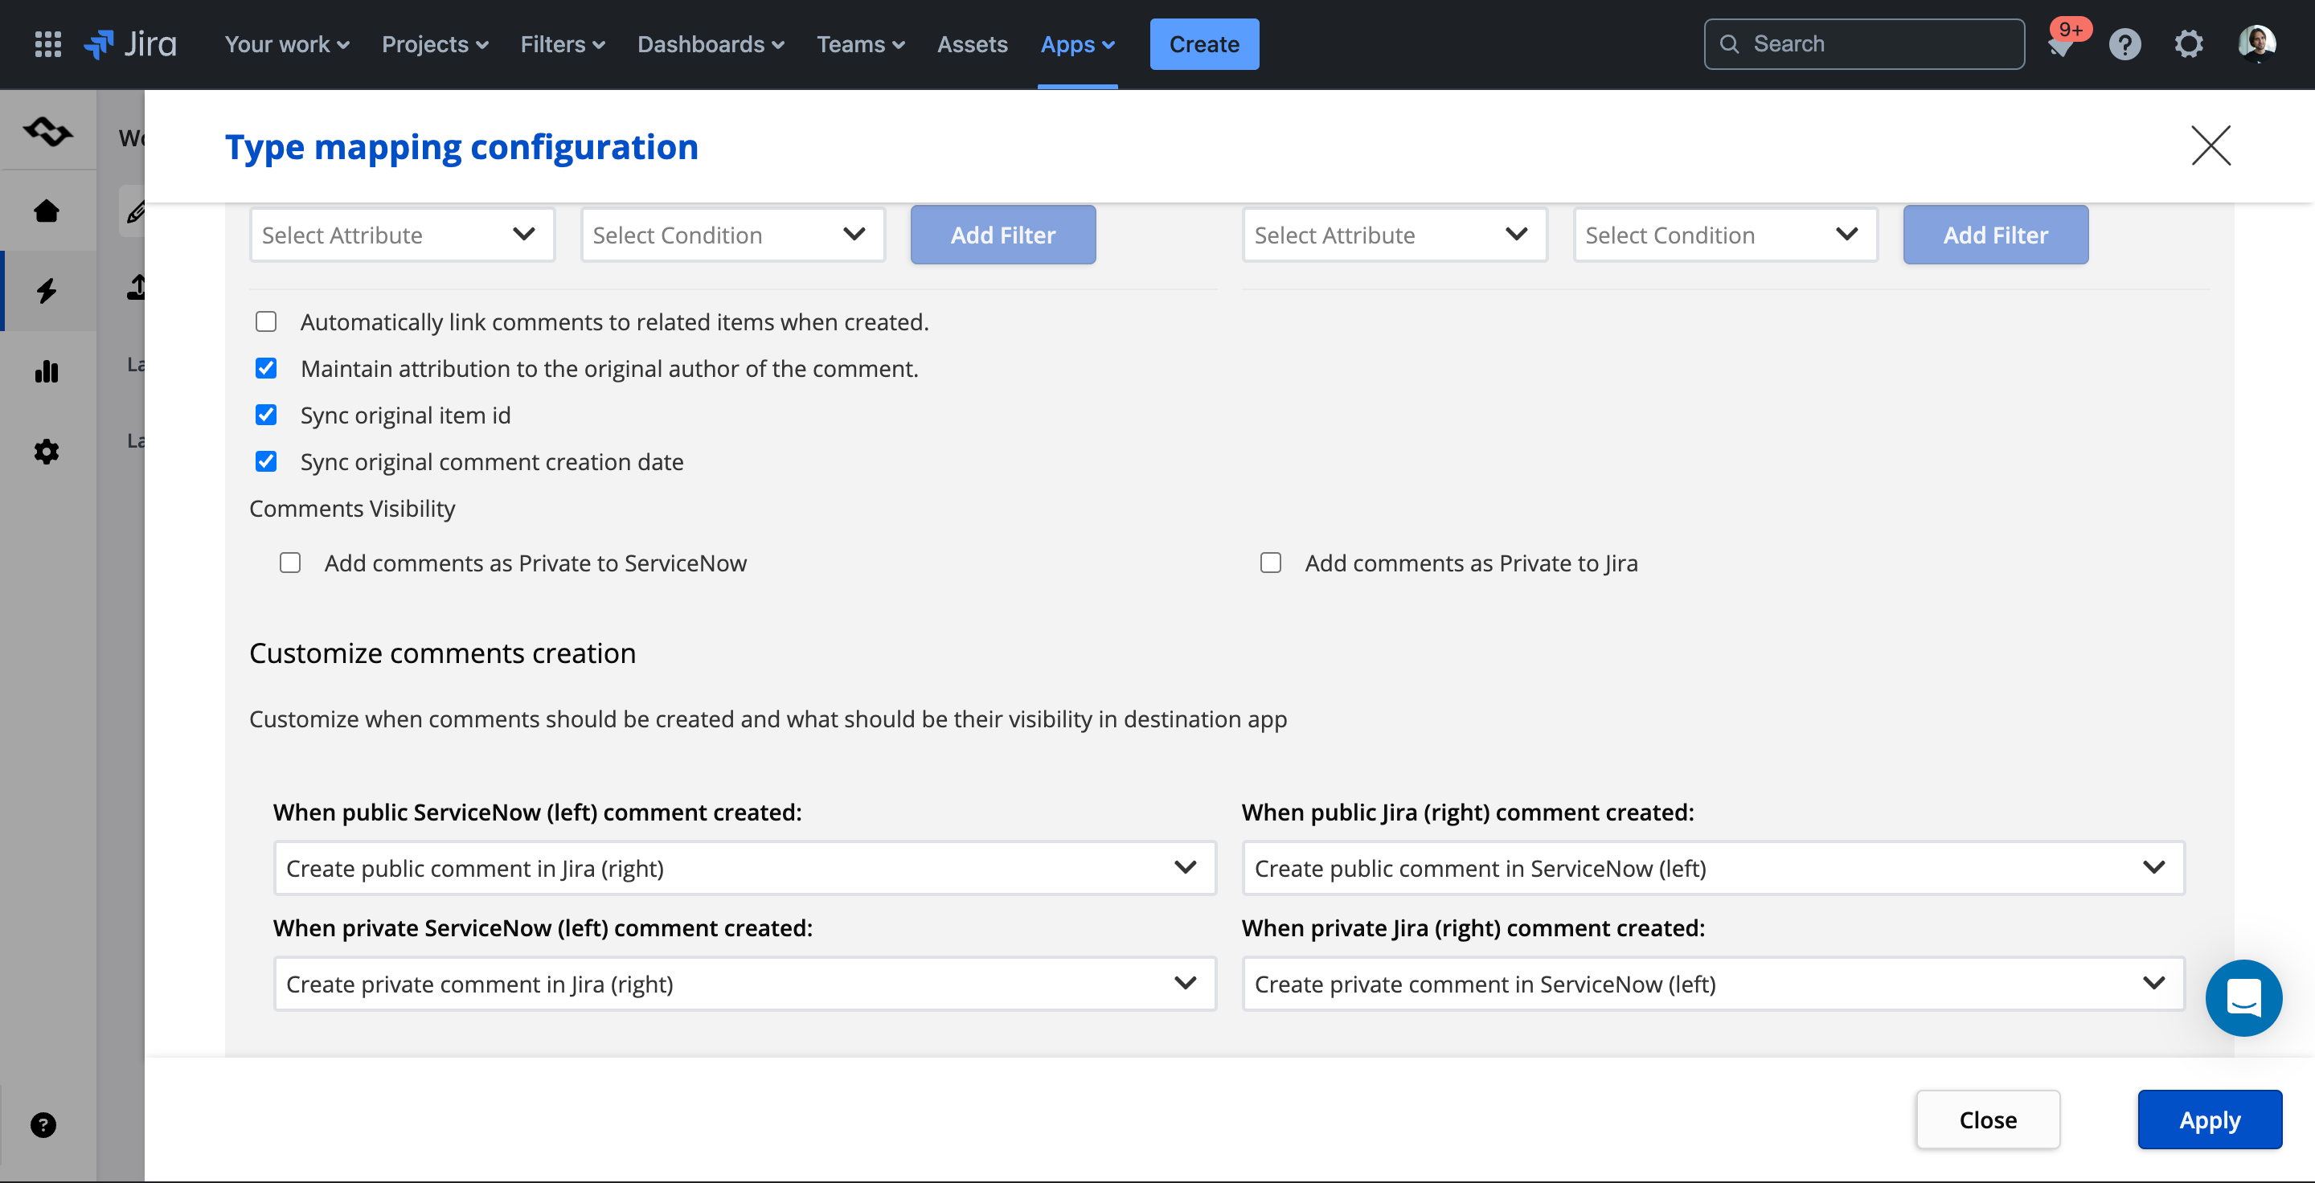Expand the private ServiceNow comment action dropdown

point(744,984)
